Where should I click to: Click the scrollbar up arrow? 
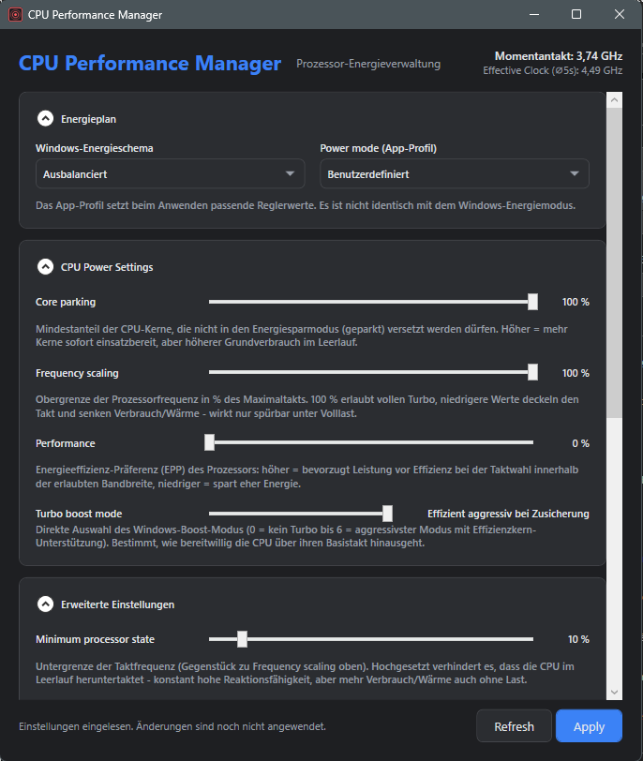[614, 100]
